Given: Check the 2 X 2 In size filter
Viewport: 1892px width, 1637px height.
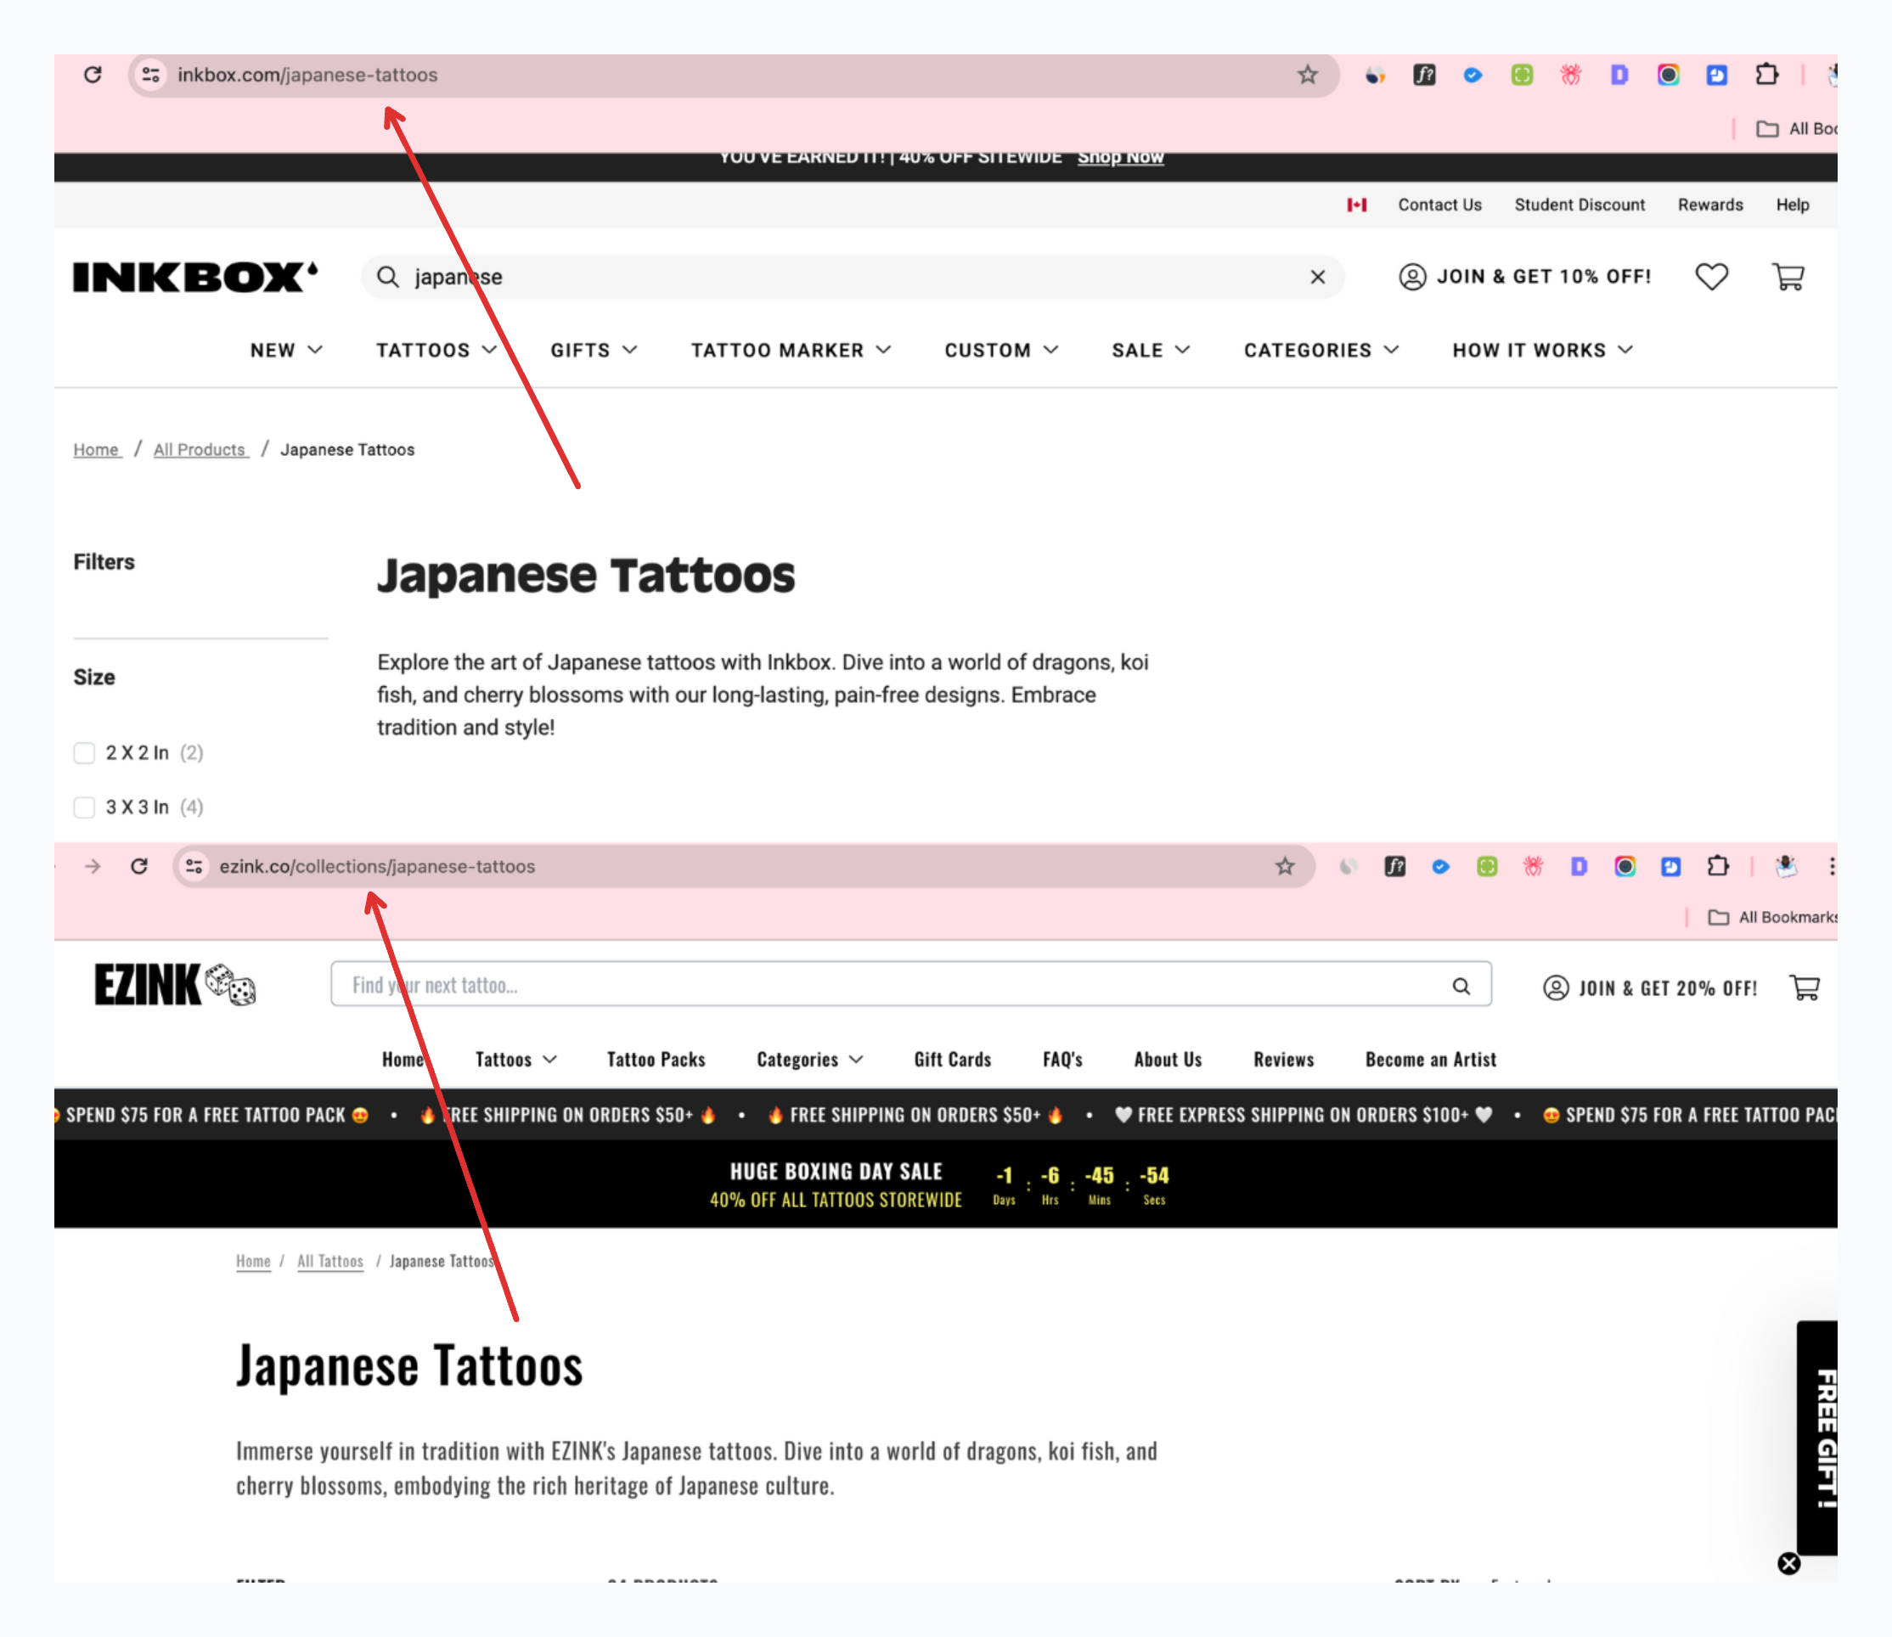Looking at the screenshot, I should (84, 753).
